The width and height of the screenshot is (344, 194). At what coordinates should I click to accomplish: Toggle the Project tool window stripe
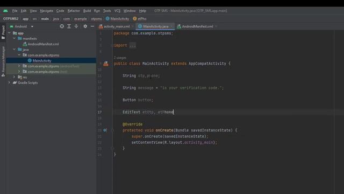pos(3,32)
